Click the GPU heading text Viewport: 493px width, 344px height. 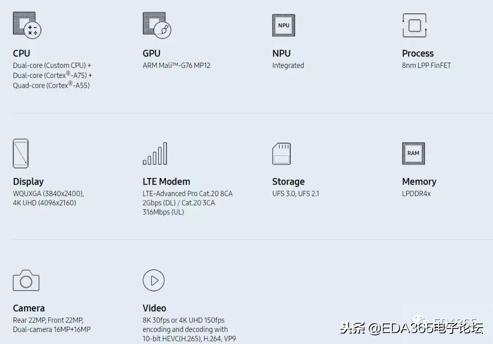[152, 53]
